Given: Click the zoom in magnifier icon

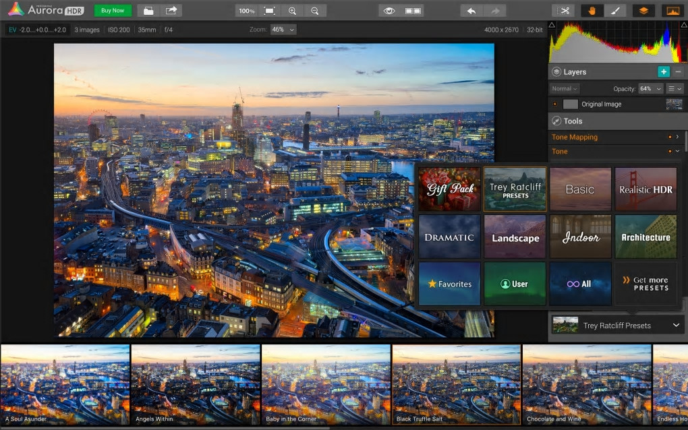Looking at the screenshot, I should (292, 11).
